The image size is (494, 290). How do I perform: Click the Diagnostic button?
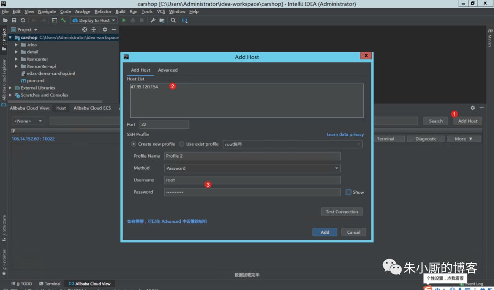point(426,139)
